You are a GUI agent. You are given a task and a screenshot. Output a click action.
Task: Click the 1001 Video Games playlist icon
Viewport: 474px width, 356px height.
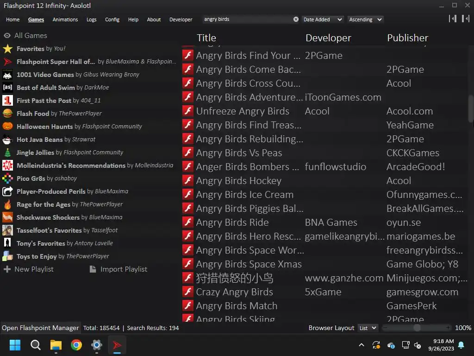click(x=7, y=75)
